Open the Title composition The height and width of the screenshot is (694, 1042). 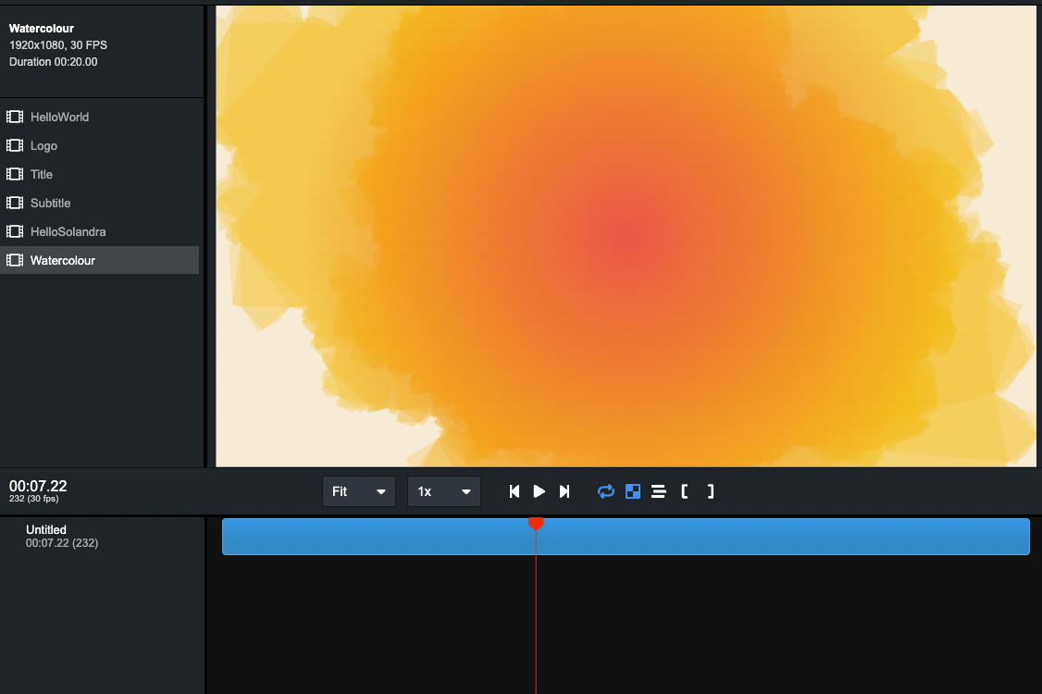click(x=42, y=175)
